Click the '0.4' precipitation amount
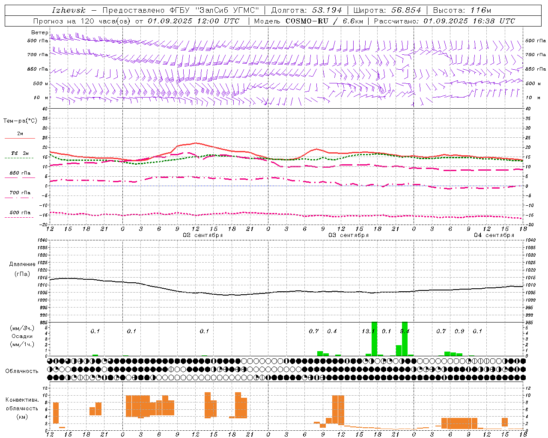548x438 pixels. (332, 331)
